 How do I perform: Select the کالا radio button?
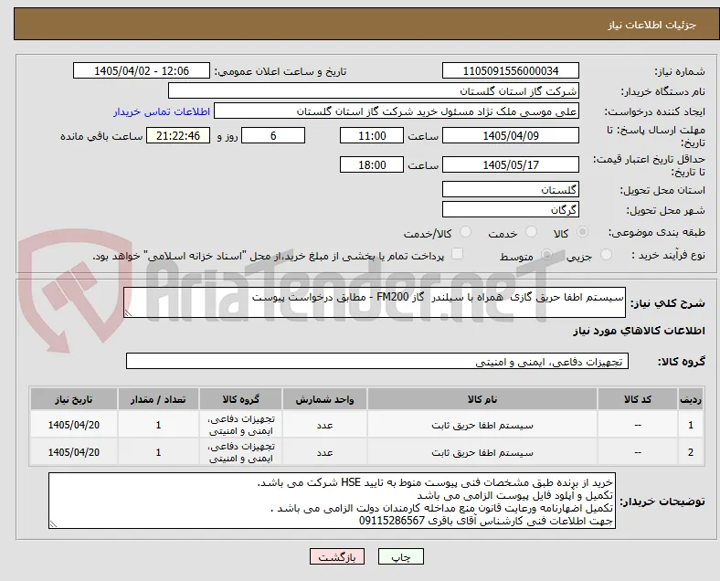[582, 232]
